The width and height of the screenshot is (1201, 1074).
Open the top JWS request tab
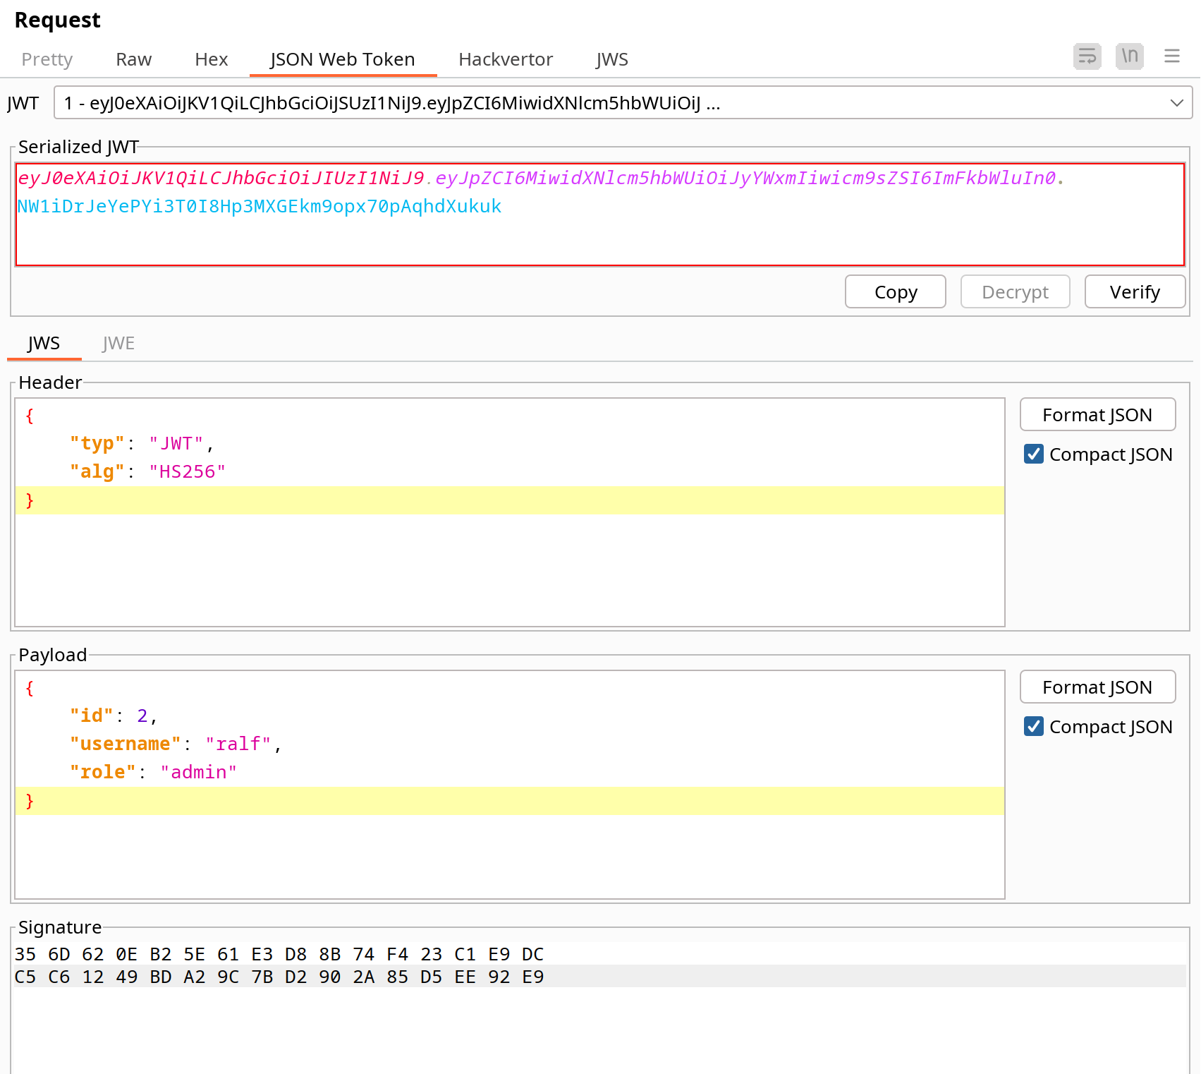(612, 59)
